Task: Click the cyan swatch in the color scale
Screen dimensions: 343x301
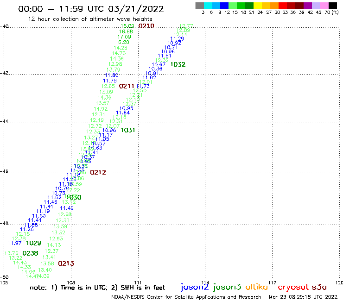Action: (x=208, y=6)
